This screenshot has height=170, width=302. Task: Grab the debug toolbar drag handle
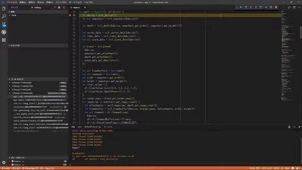point(237,7)
